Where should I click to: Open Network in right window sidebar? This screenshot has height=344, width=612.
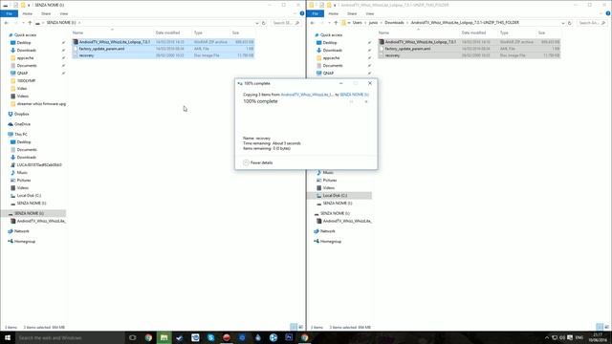tap(327, 231)
